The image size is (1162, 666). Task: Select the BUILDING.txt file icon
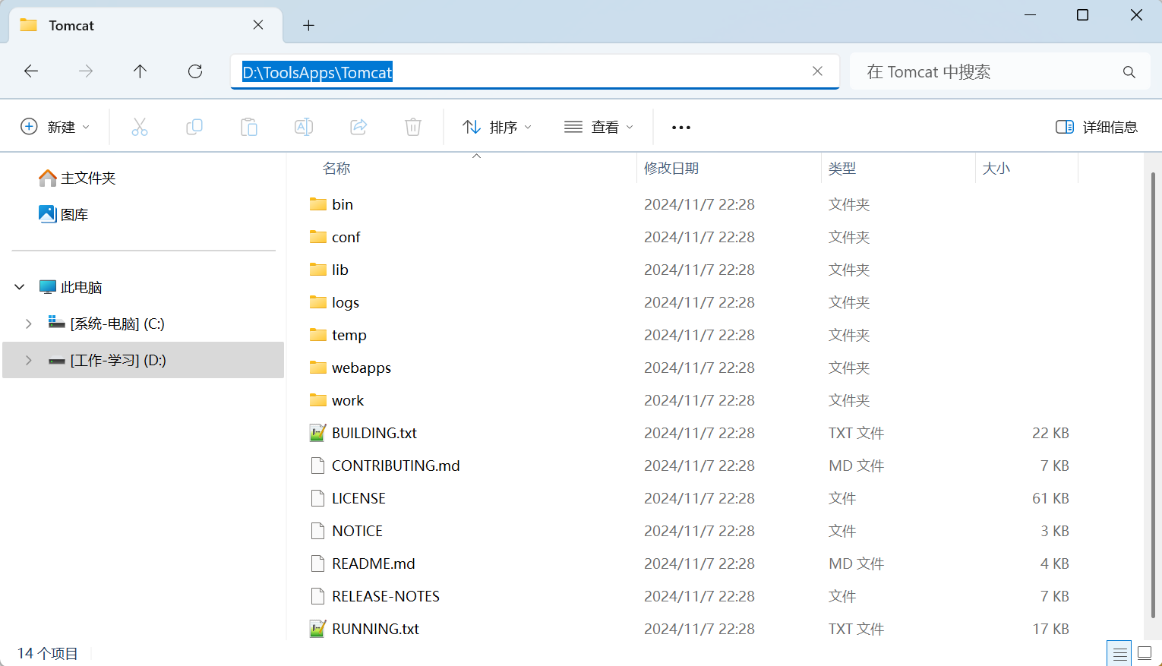(x=318, y=433)
